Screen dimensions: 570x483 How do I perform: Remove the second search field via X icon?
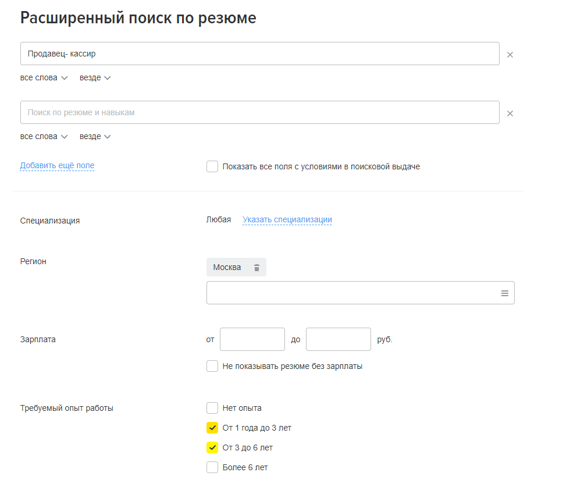(510, 113)
